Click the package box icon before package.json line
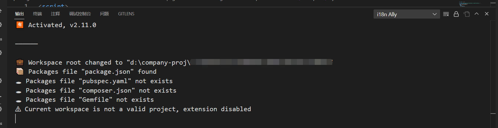This screenshot has width=498, height=128. (20, 71)
